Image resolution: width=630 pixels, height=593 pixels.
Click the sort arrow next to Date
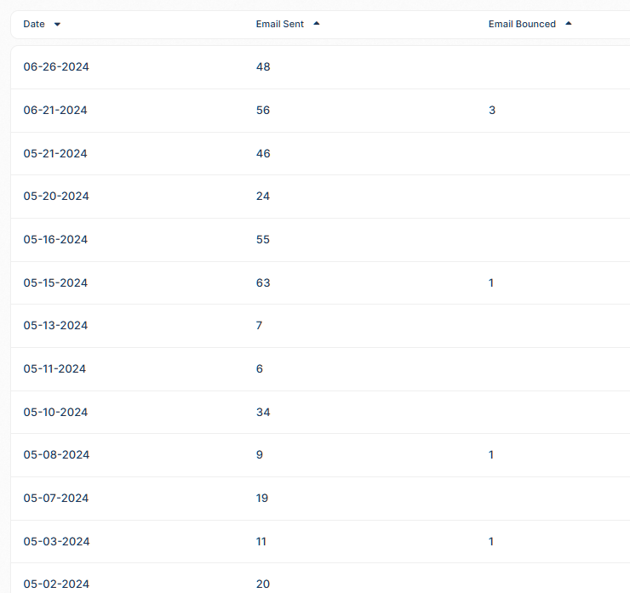57,25
